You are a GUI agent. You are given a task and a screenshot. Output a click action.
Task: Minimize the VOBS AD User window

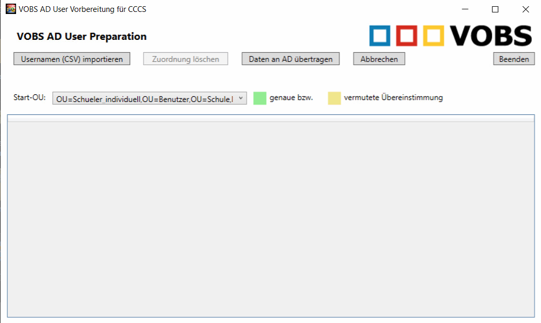tap(465, 9)
